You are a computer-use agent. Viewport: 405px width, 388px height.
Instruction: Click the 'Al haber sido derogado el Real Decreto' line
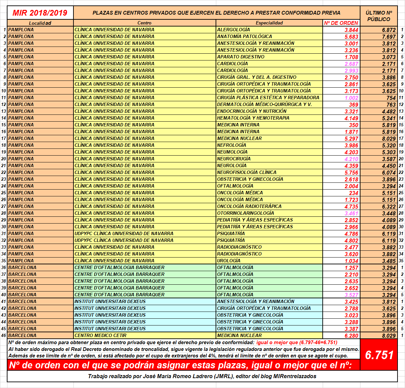tap(184, 349)
